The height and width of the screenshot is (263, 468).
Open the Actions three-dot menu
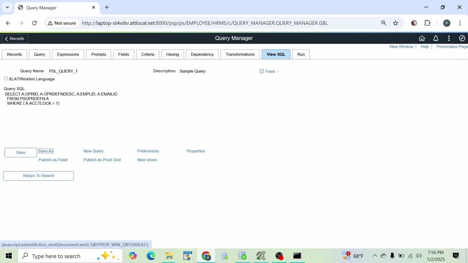[449, 38]
